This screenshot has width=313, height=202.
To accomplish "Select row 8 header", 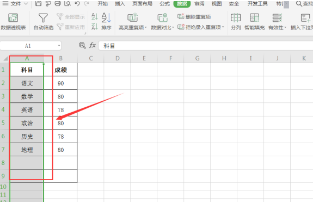I will [x=4, y=163].
